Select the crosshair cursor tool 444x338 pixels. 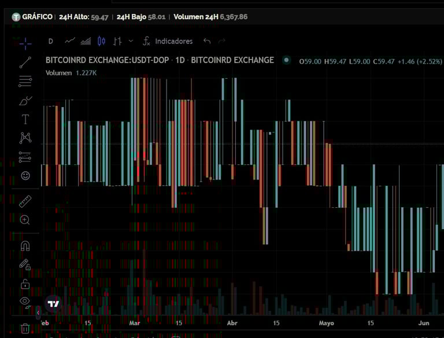tap(25, 43)
